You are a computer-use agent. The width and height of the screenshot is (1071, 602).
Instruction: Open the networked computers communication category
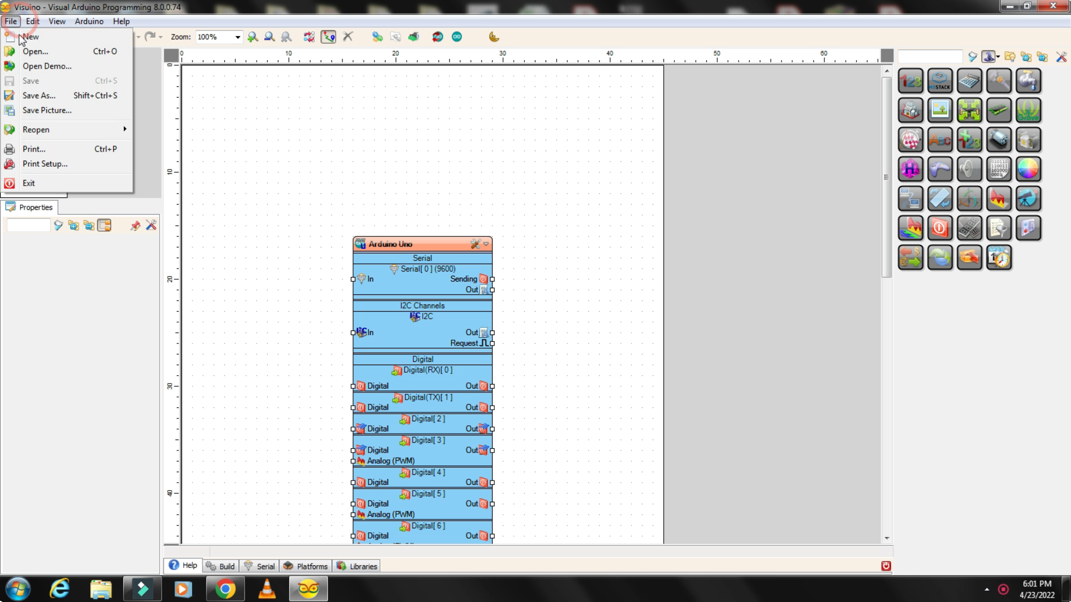pyautogui.click(x=910, y=198)
